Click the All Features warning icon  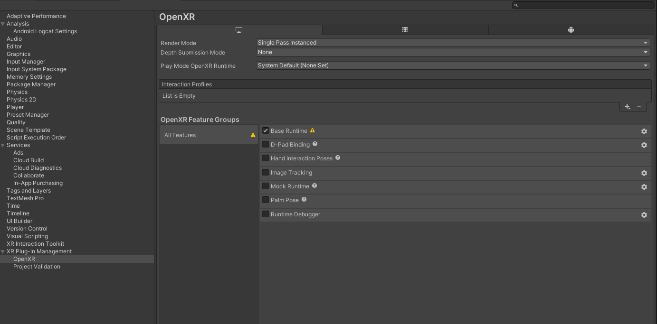(x=253, y=135)
